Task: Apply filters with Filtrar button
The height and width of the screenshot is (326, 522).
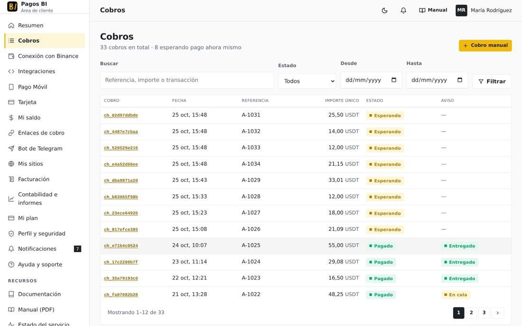Action: [492, 81]
